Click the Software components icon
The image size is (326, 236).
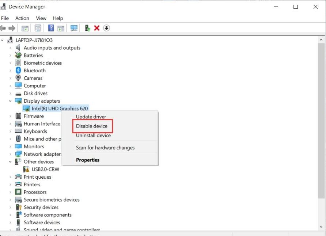point(19,214)
